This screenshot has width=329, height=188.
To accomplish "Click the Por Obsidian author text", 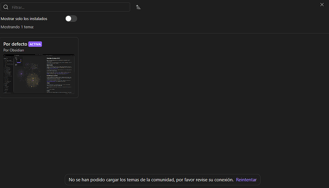I will coord(14,50).
